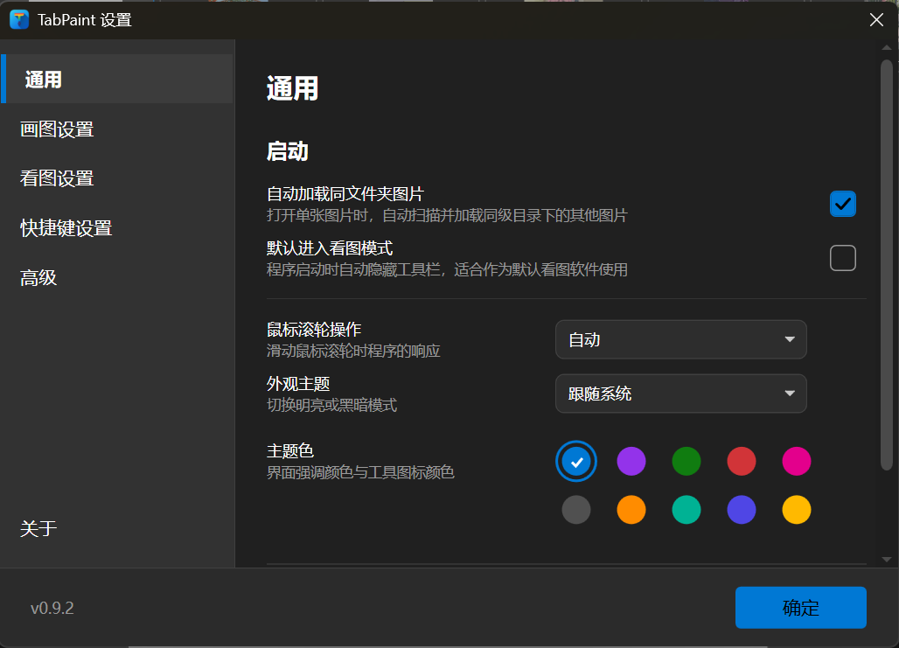Click the scrollbar down arrow on the right
Viewport: 899px width, 648px height.
(885, 561)
